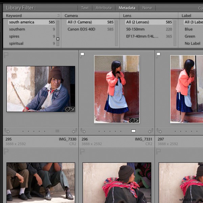Set color label swatch on photo 295
The width and height of the screenshot is (203, 203).
(58, 131)
